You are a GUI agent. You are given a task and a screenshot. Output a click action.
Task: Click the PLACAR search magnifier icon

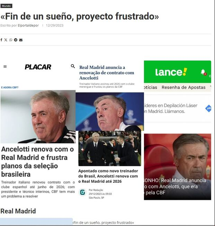pyautogui.click(x=73, y=66)
